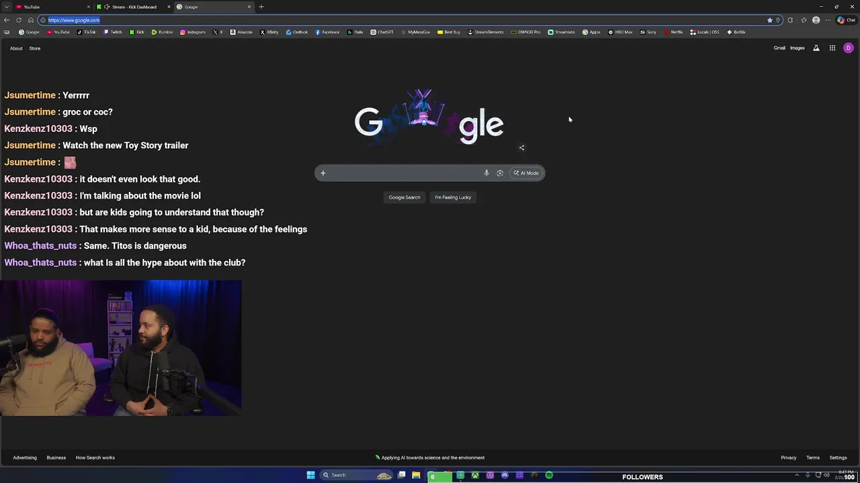
Task: Open the Kick bookmark
Action: (x=137, y=32)
